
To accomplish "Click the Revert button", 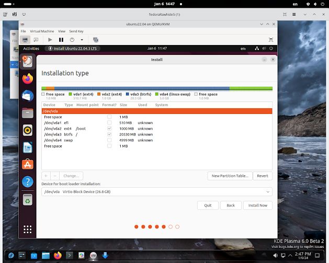I will 263,176.
